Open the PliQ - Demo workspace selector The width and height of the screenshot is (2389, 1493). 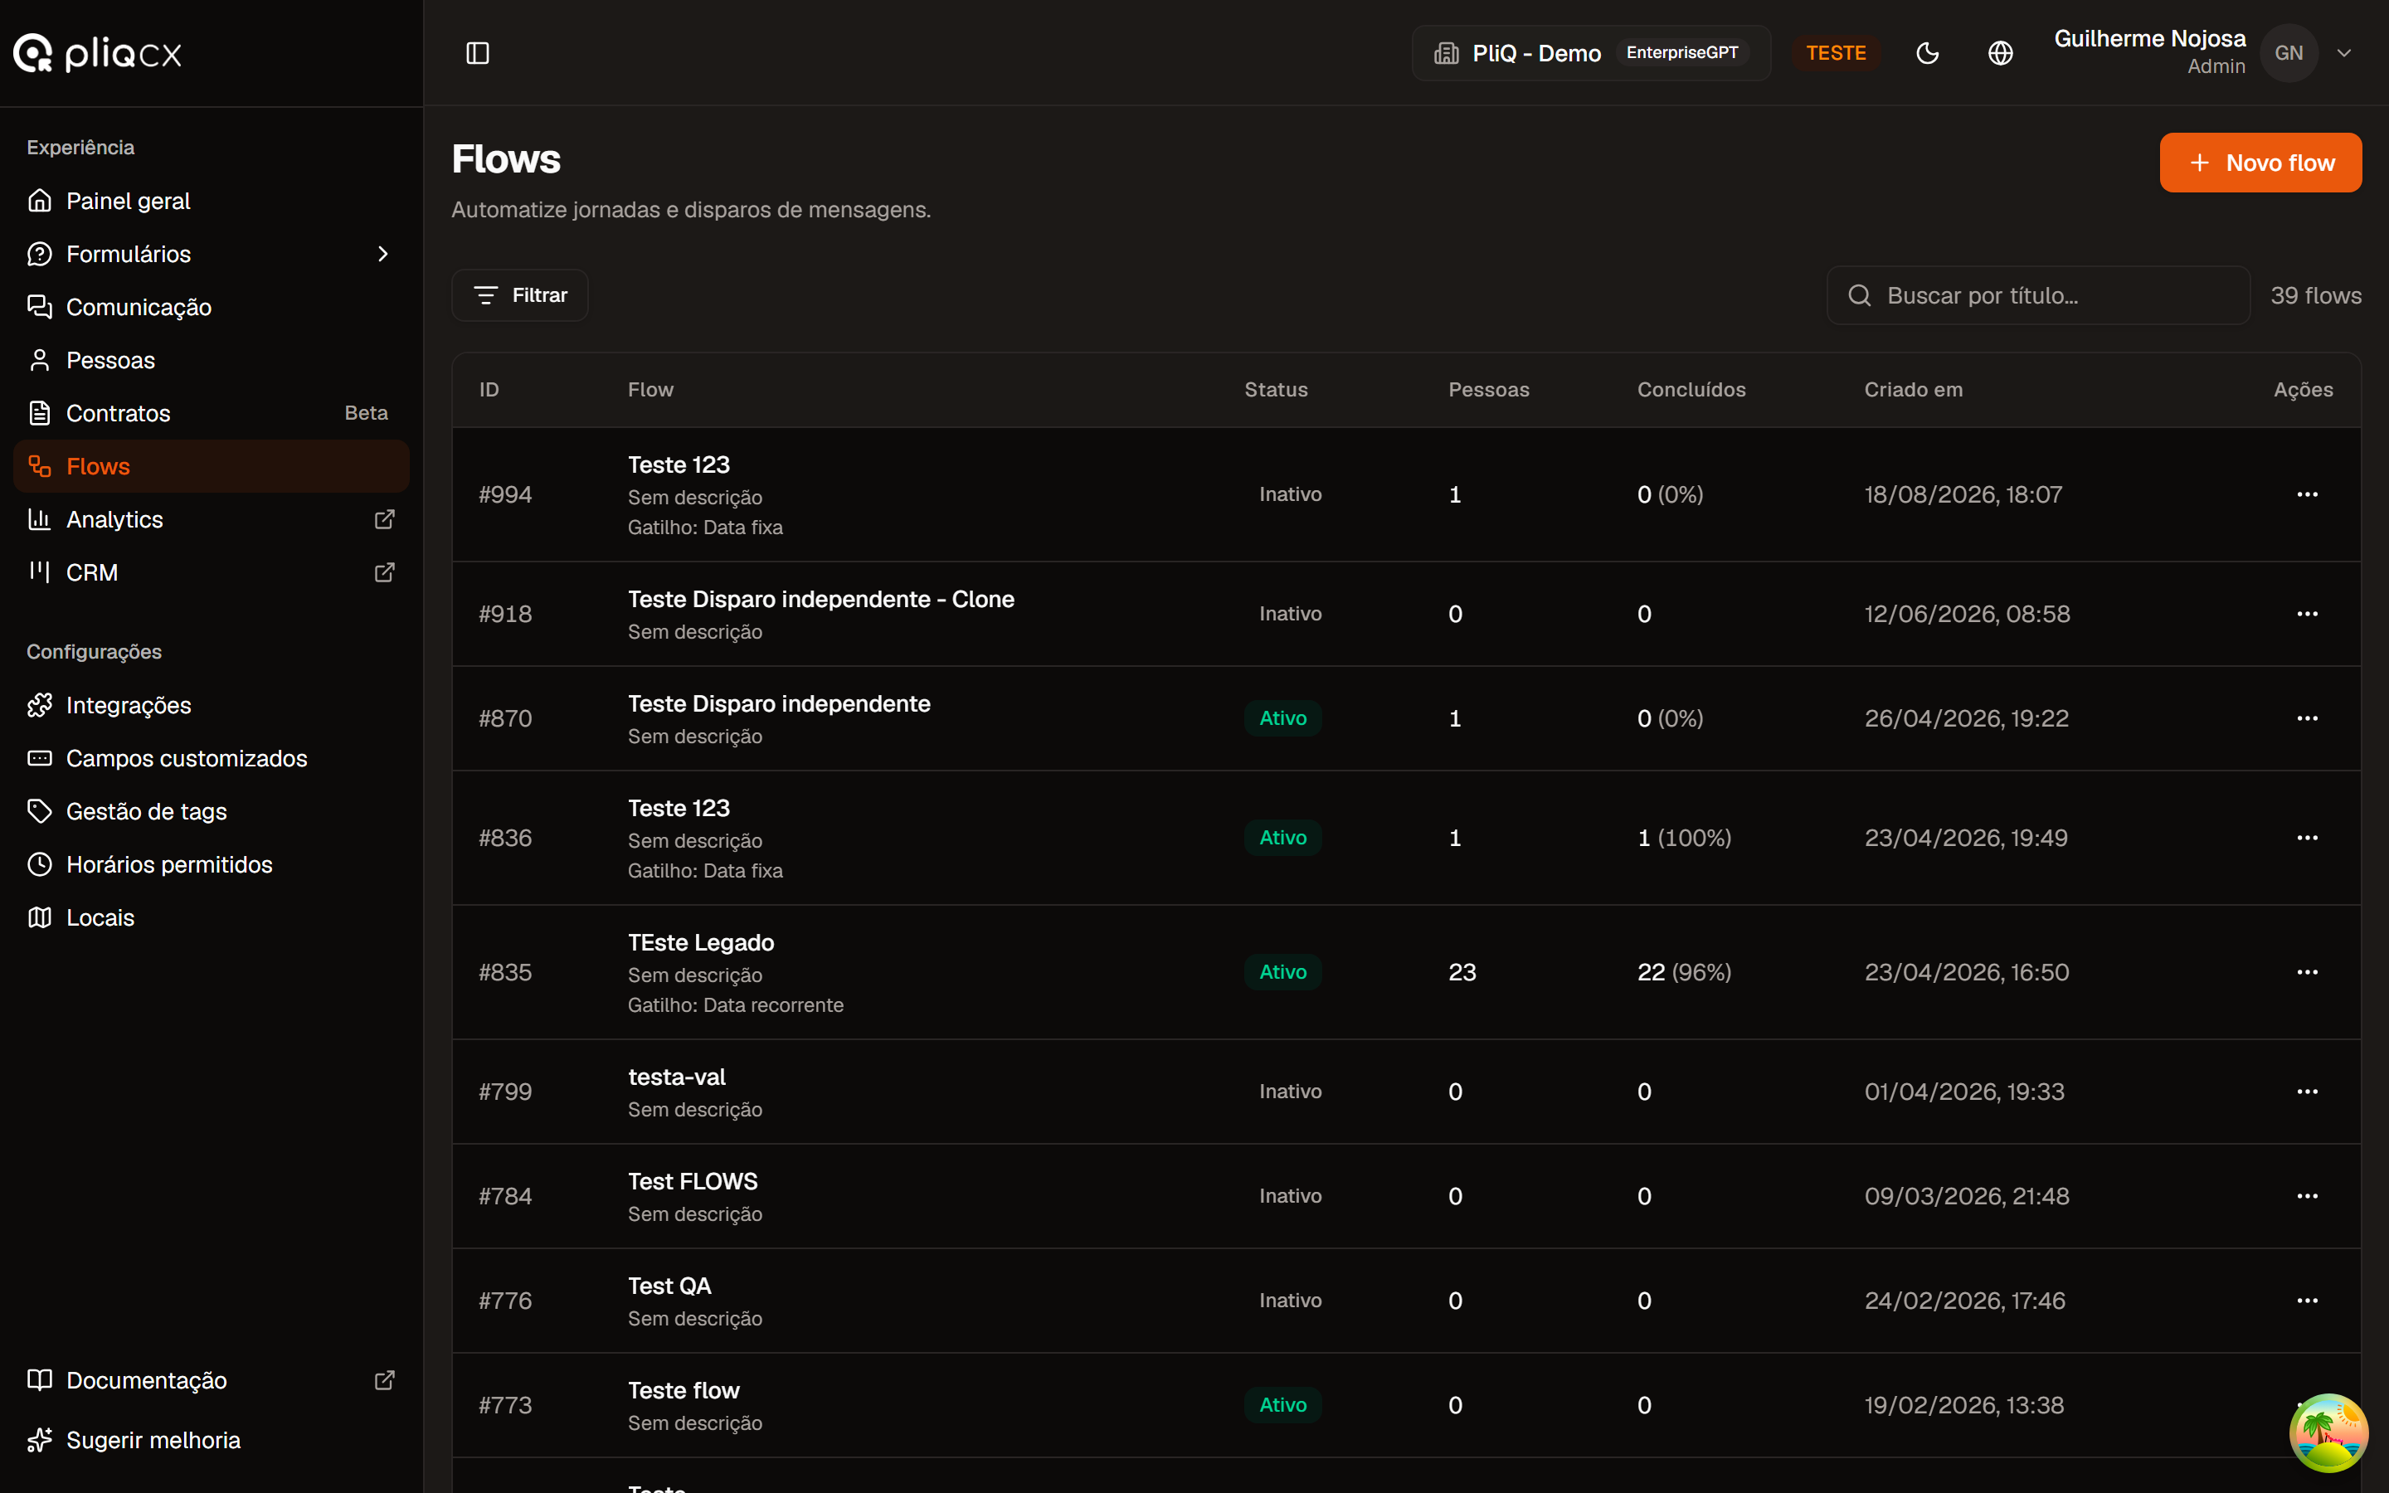pyautogui.click(x=1590, y=53)
